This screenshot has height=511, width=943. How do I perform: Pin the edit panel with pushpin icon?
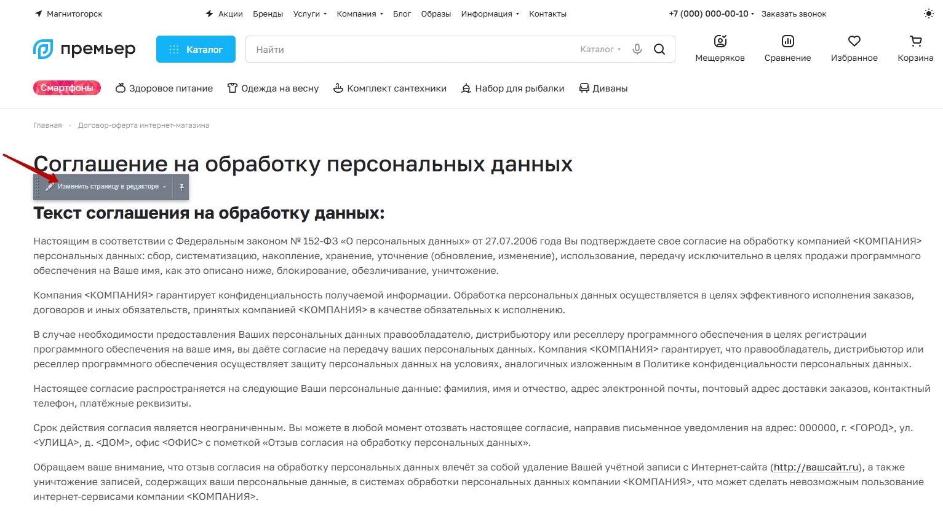click(181, 187)
